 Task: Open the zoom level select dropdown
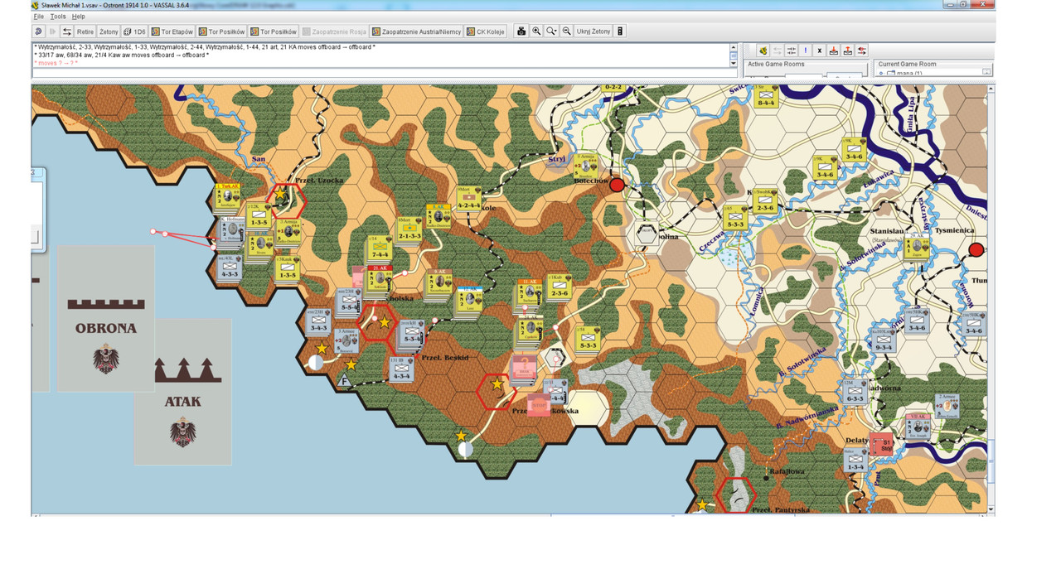coord(551,31)
